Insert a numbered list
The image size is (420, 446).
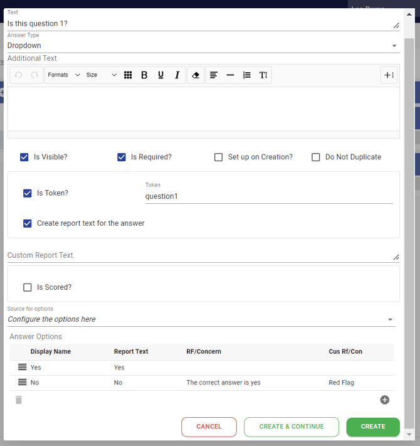pos(247,75)
